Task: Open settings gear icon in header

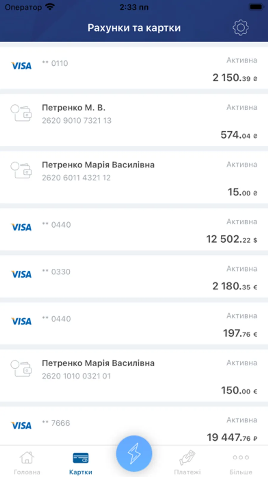Action: pos(241,28)
